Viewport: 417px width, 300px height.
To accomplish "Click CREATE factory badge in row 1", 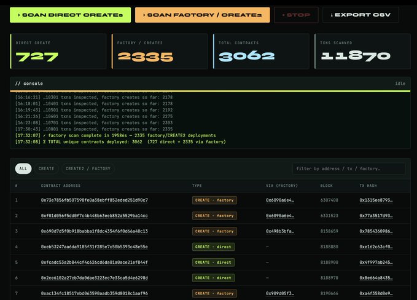I will click(214, 200).
